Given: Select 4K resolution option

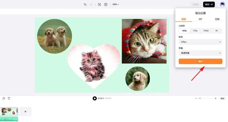Looking at the screenshot, I should [217, 31].
